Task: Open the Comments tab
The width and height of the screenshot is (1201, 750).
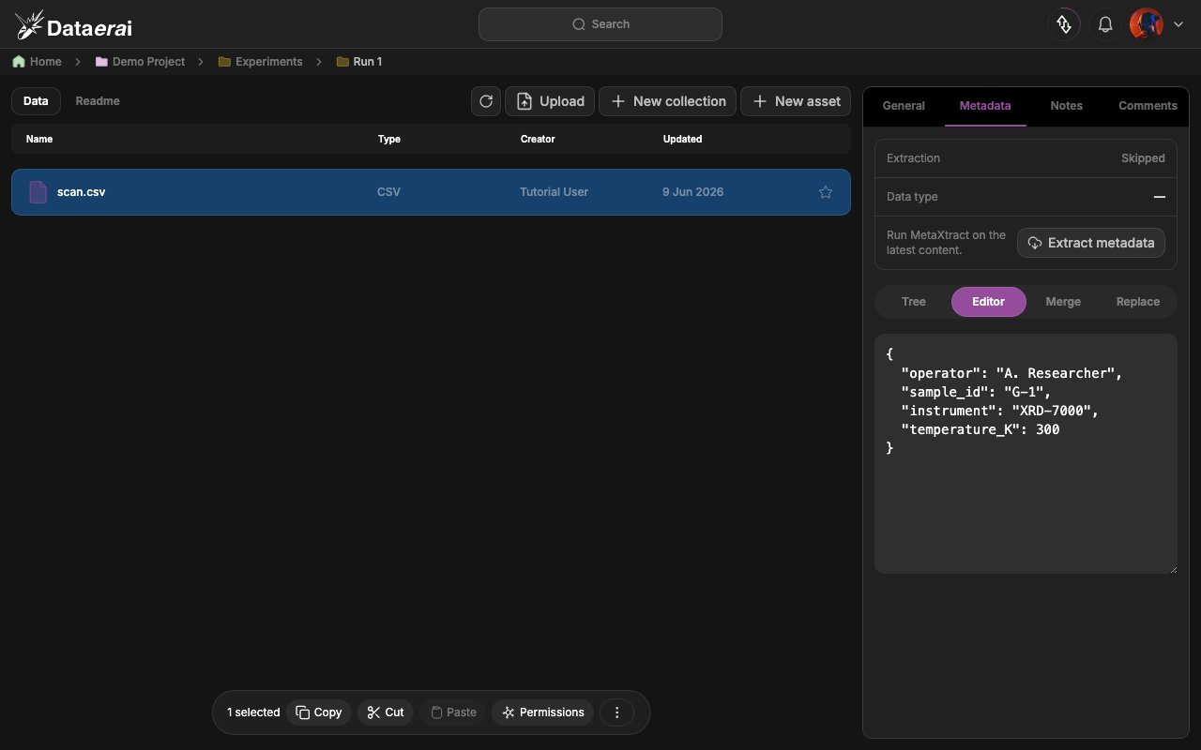Action: coord(1148,106)
